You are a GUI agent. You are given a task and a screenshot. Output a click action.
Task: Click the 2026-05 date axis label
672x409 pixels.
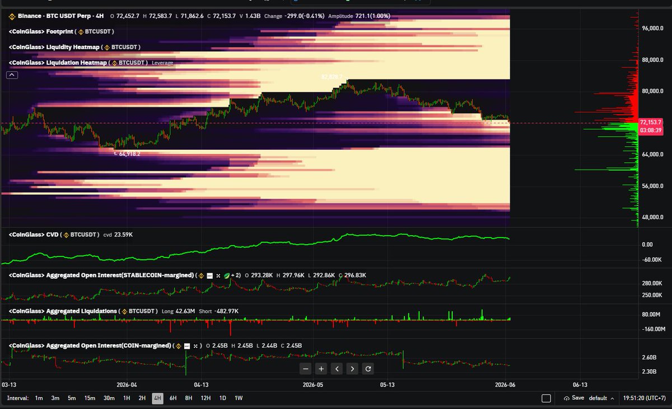[312, 384]
